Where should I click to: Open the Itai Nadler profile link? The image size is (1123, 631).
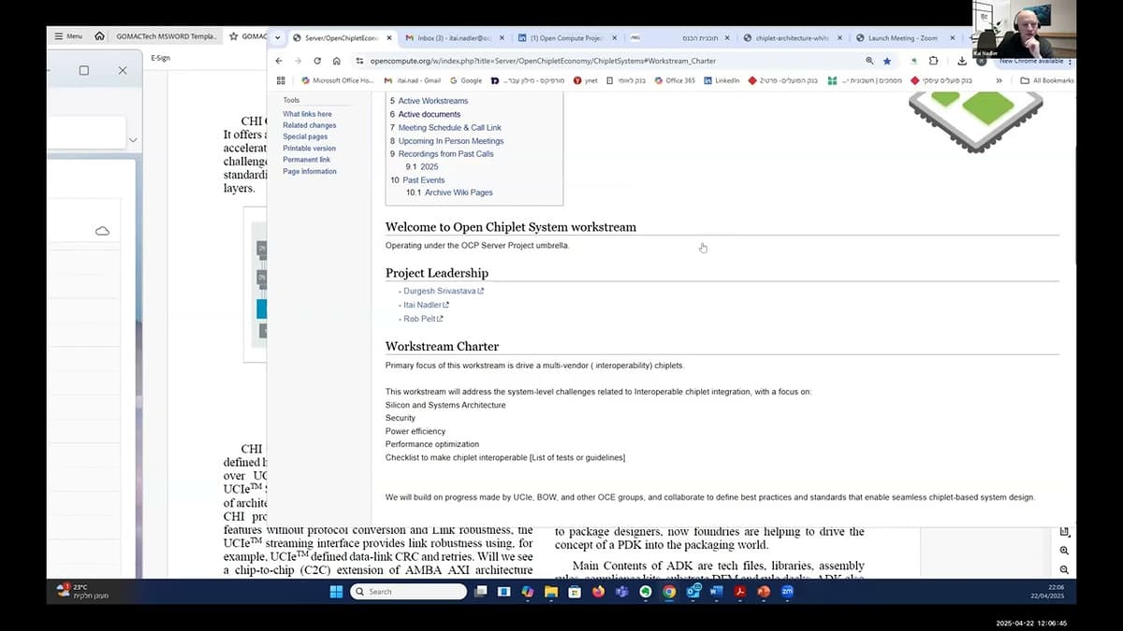tap(423, 304)
